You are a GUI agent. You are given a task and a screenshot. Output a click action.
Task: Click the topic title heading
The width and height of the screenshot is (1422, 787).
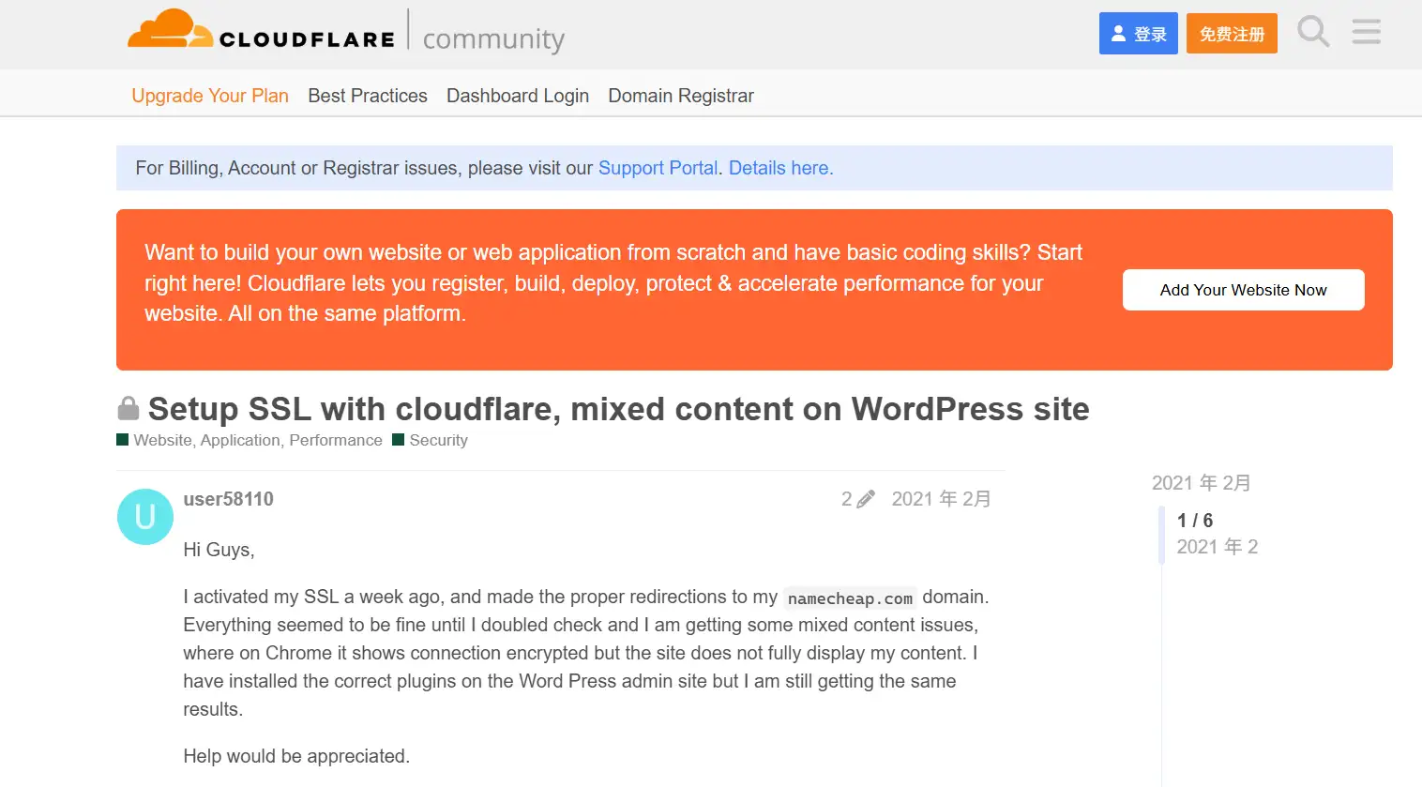[618, 409]
